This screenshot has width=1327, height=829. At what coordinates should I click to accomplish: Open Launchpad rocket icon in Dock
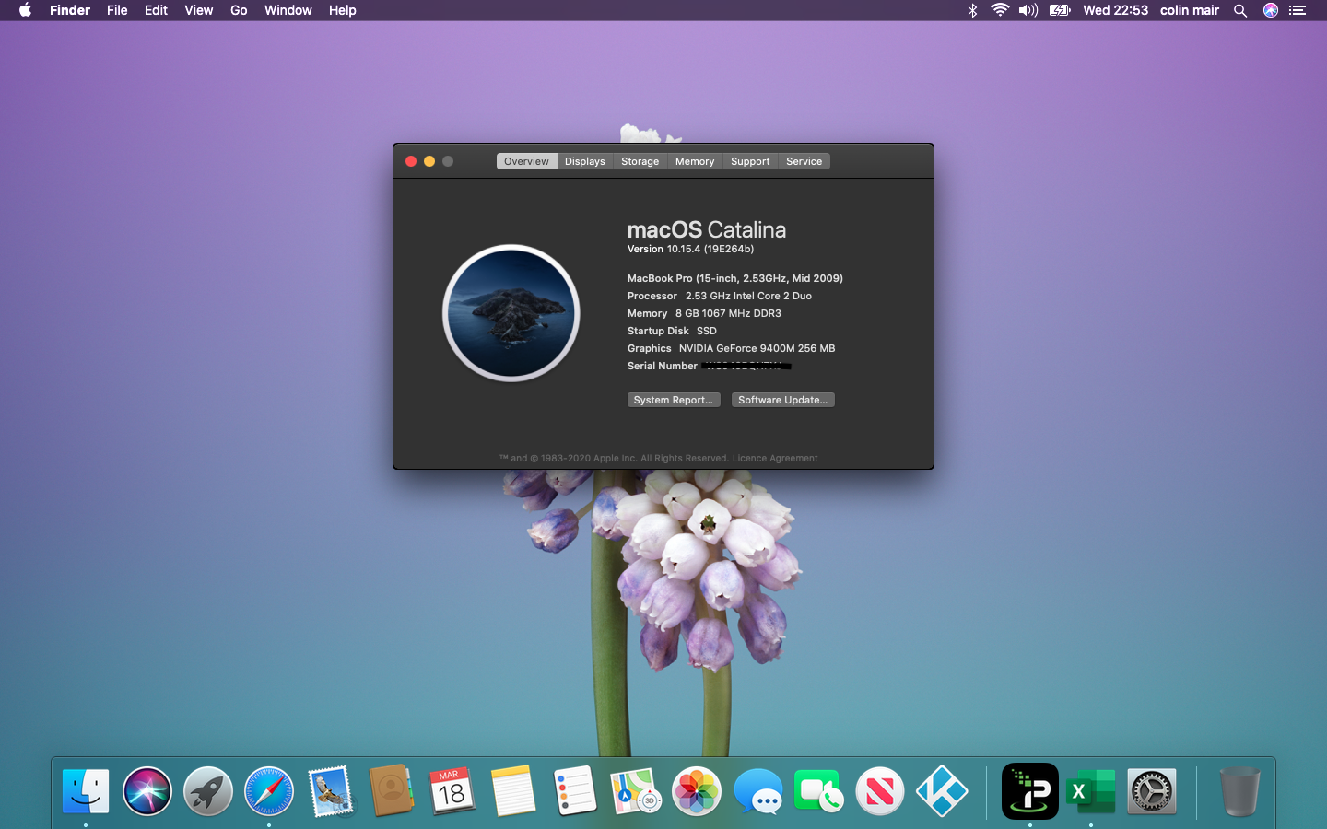click(x=208, y=791)
